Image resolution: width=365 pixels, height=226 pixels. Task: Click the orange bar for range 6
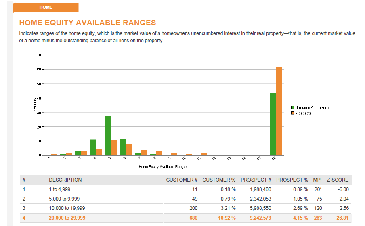129,149
